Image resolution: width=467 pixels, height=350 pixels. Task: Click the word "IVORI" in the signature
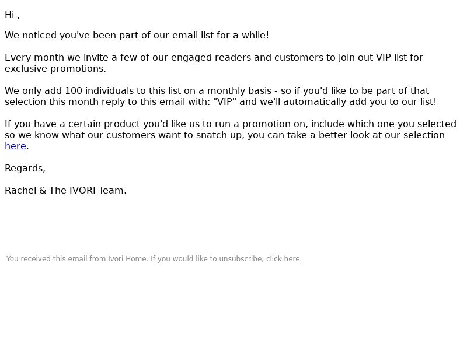(x=82, y=191)
